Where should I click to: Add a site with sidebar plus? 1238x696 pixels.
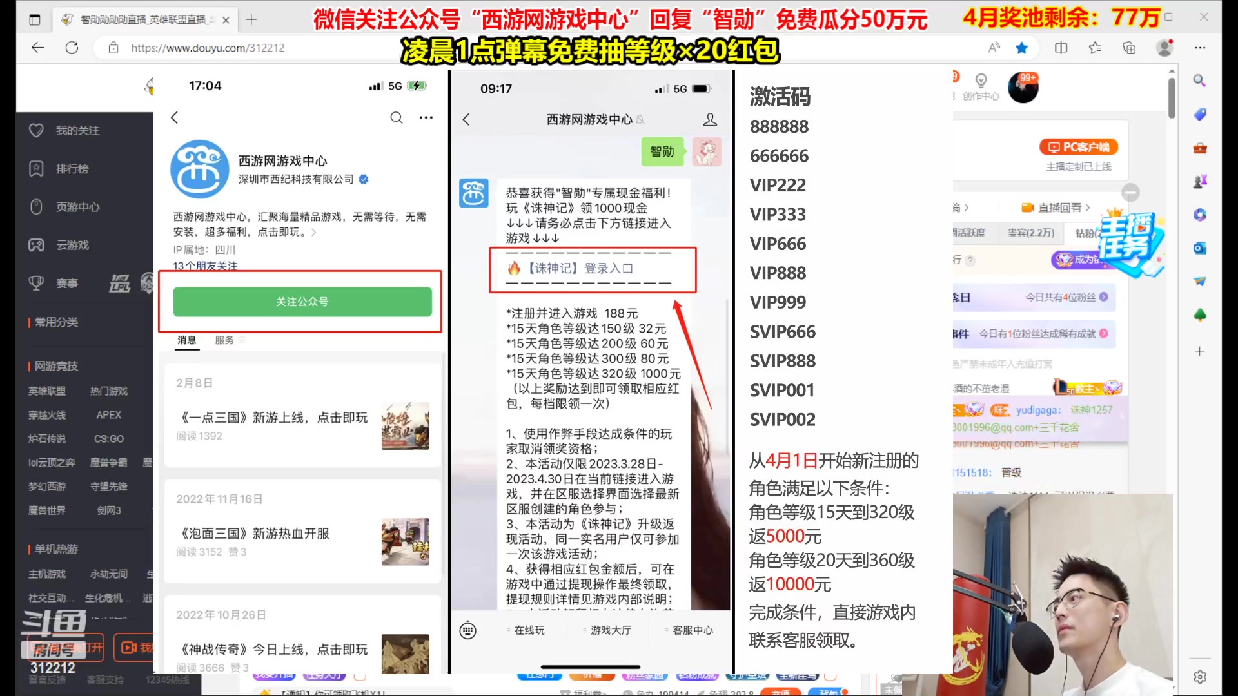click(x=1200, y=351)
